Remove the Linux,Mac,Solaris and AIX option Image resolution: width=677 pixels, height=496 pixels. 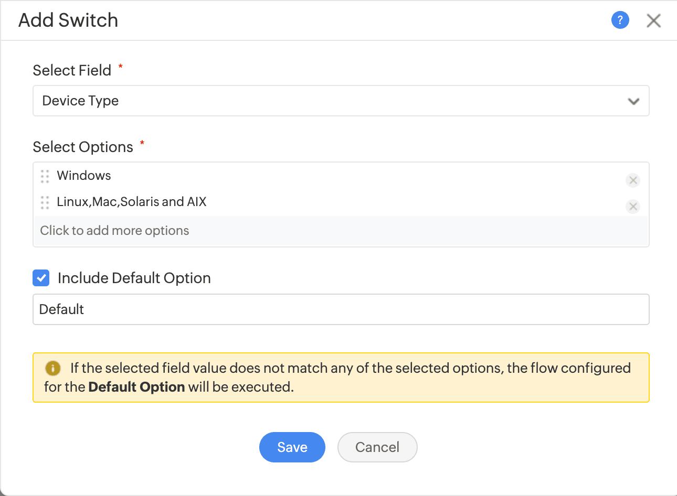633,207
